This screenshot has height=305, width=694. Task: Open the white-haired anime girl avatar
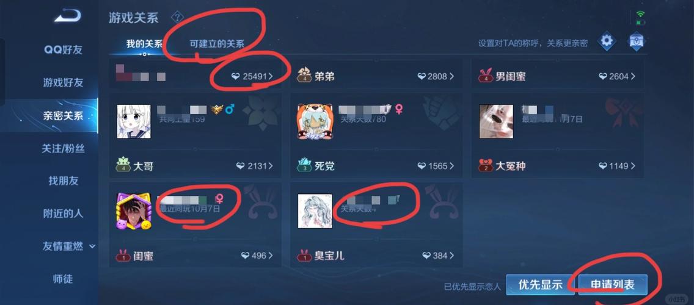click(134, 121)
